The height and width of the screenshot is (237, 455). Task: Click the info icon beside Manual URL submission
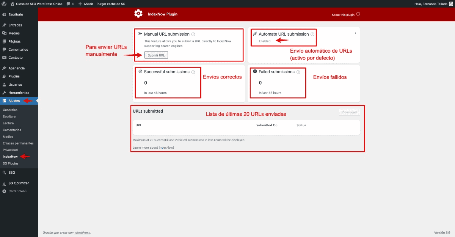(x=193, y=34)
